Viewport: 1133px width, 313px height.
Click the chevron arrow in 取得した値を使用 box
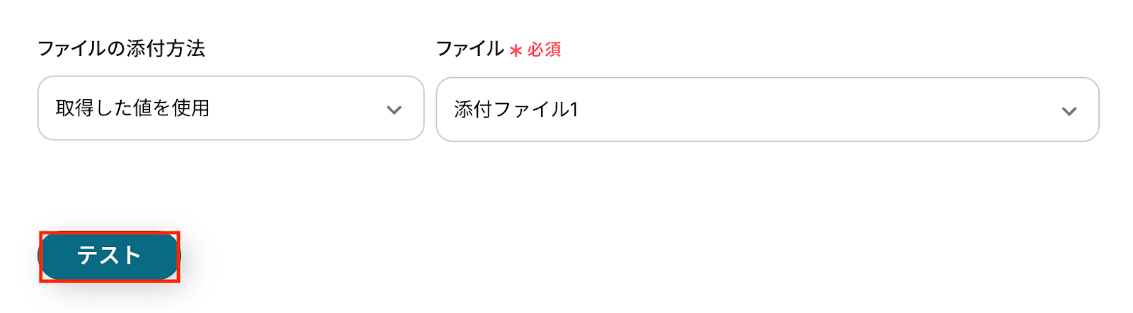point(394,110)
